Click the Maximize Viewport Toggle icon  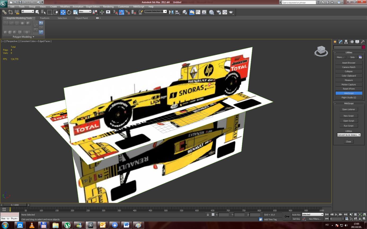pos(364,219)
